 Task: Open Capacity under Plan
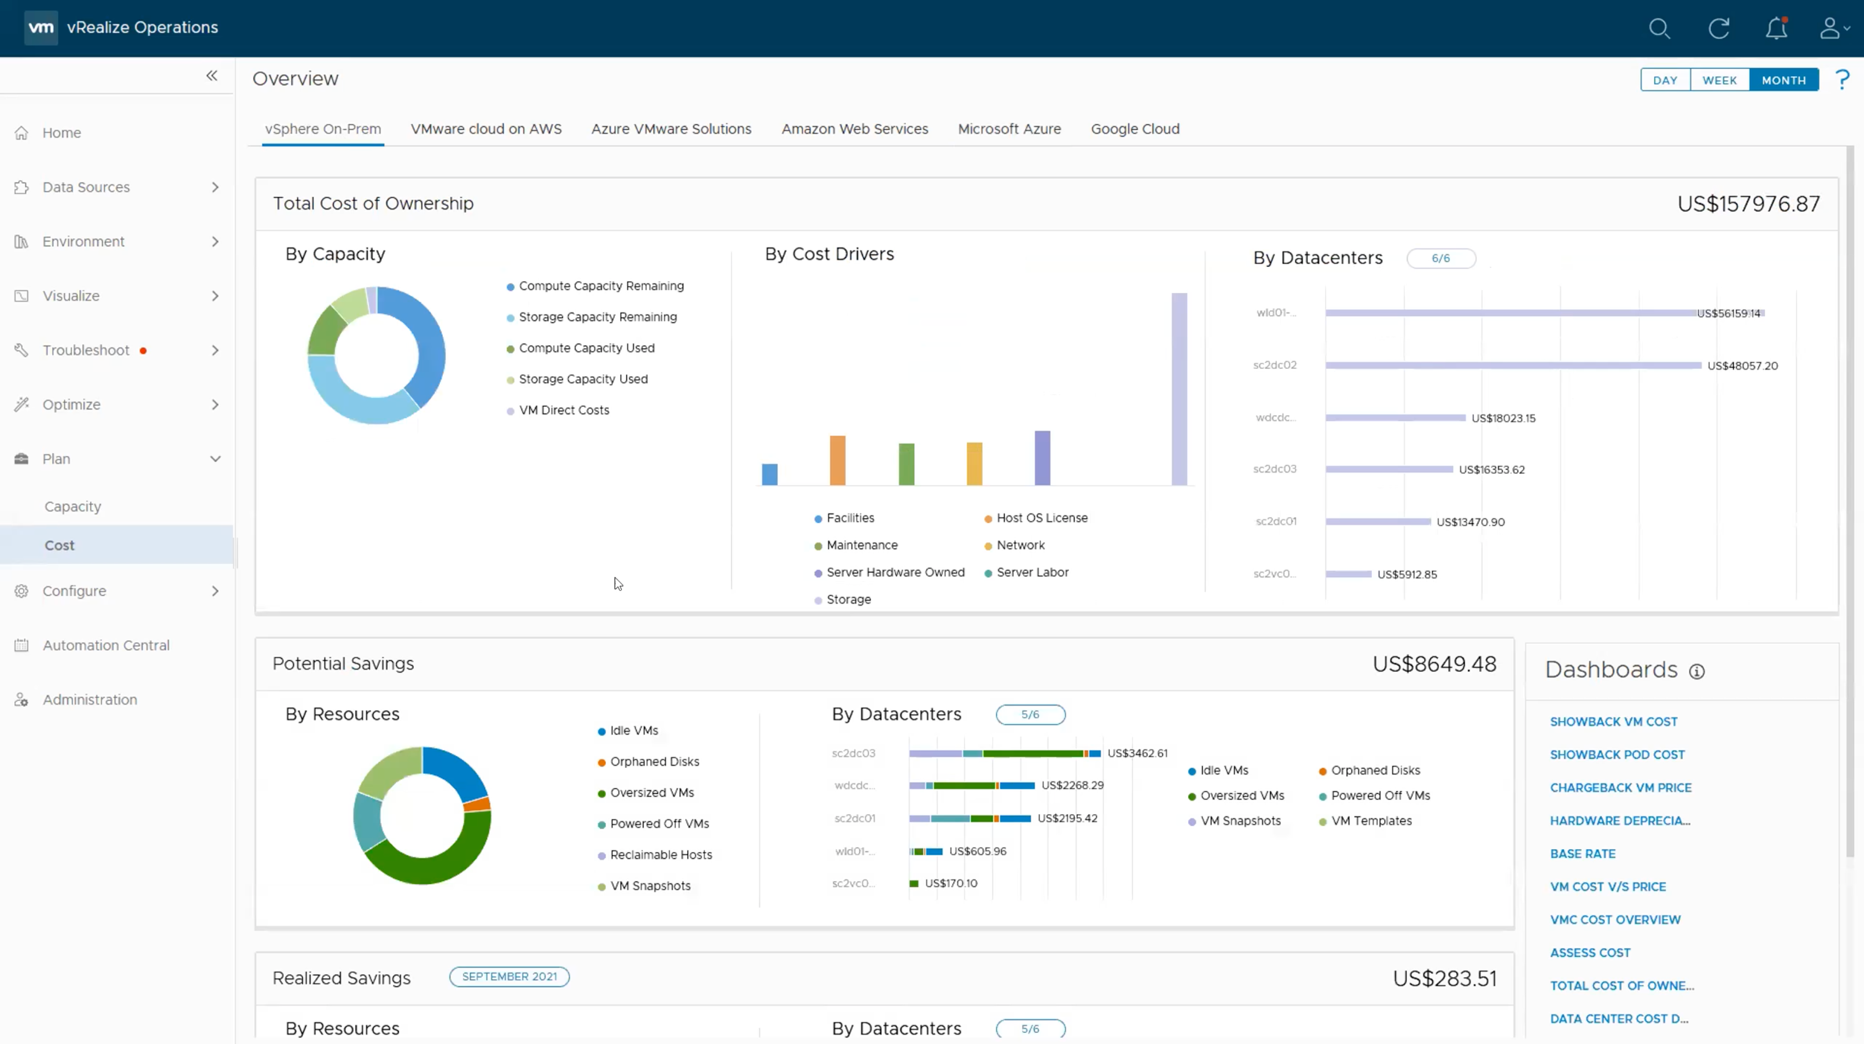[72, 506]
